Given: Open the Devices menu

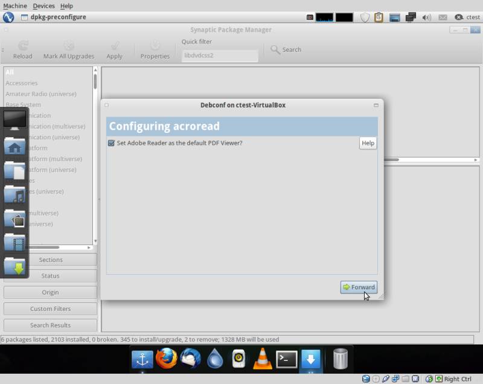Looking at the screenshot, I should (43, 6).
